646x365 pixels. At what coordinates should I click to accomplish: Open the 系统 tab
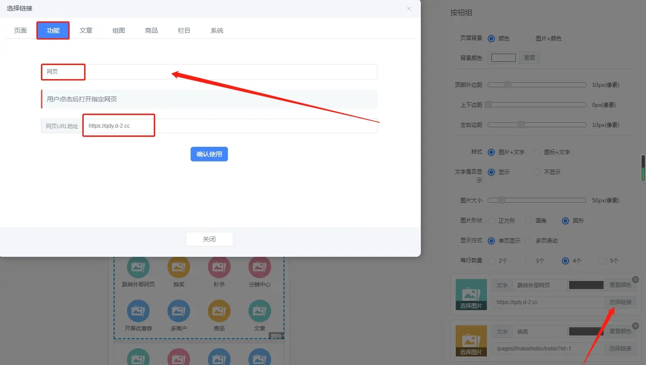pos(217,30)
